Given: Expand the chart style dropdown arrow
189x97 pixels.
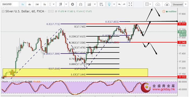Looking at the screenshot, I should [66, 5].
